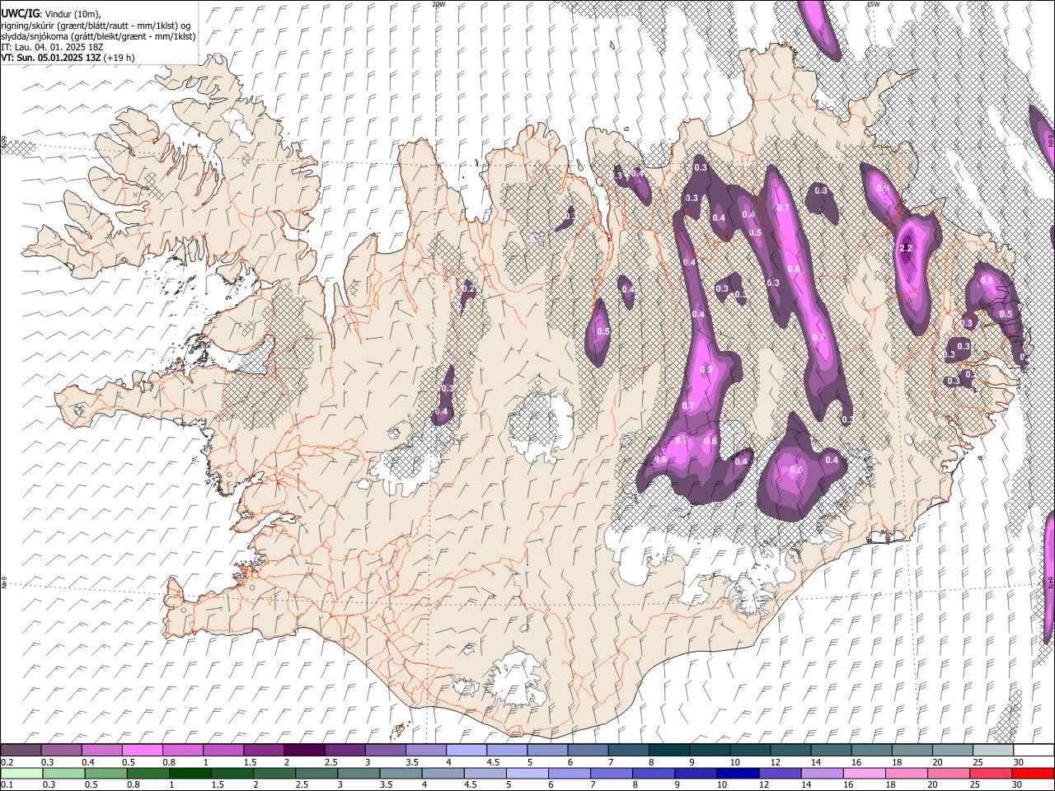Click bright magenta swatch between 0.5 and 0.8
The height and width of the screenshot is (791, 1055).
point(143,750)
